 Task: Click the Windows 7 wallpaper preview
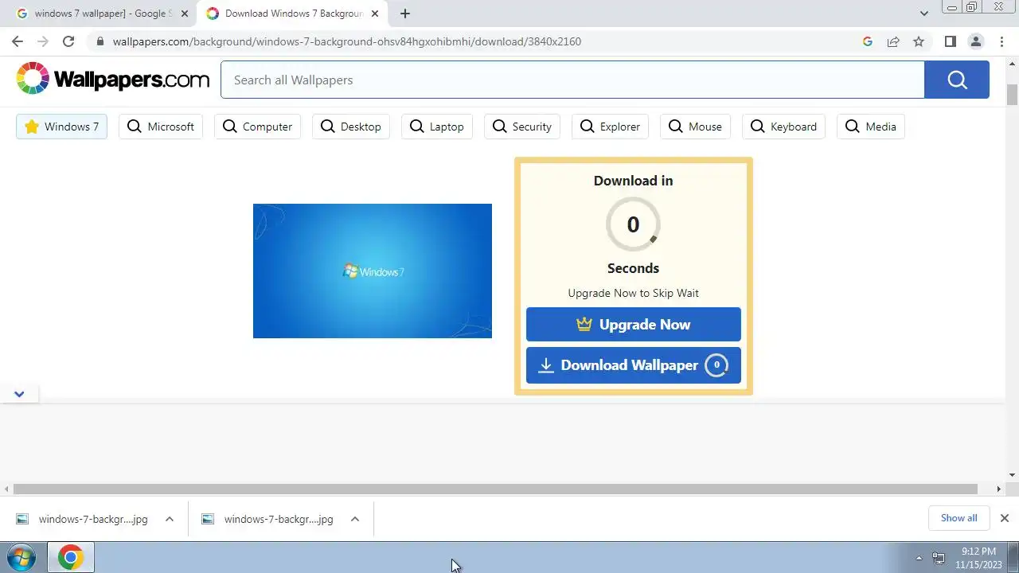tap(373, 271)
